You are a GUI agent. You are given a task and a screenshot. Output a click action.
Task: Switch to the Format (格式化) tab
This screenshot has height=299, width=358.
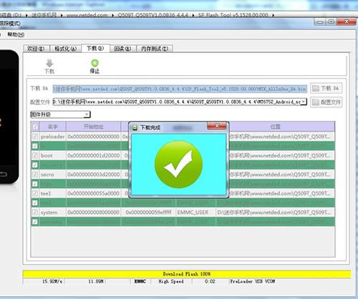[x=65, y=49]
